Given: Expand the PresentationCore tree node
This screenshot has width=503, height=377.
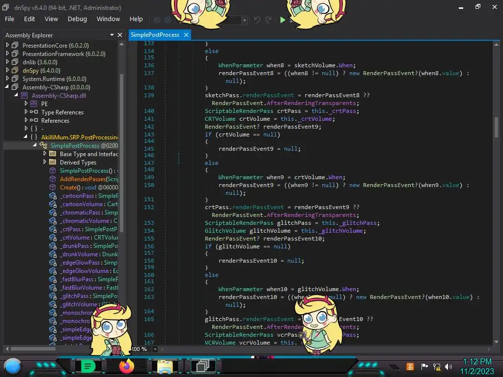Looking at the screenshot, I should point(7,45).
